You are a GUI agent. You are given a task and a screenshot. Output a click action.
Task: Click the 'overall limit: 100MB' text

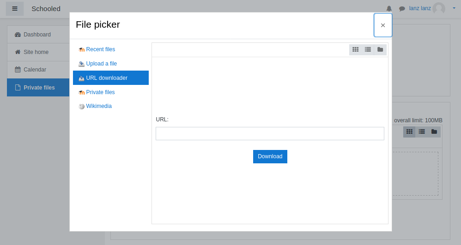pyautogui.click(x=418, y=120)
